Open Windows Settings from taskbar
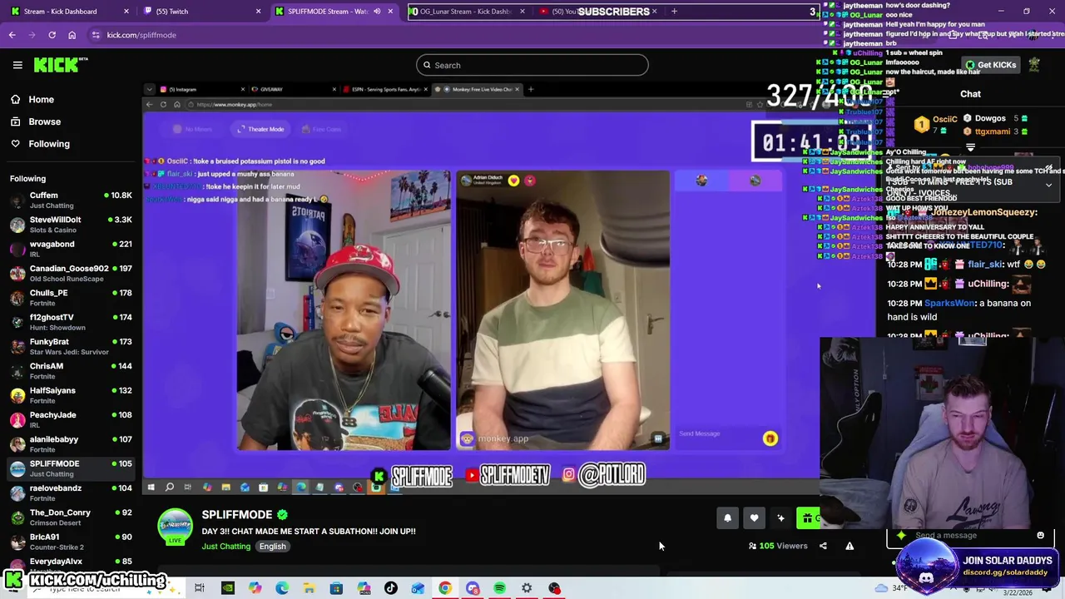Image resolution: width=1065 pixels, height=599 pixels. coord(527,588)
